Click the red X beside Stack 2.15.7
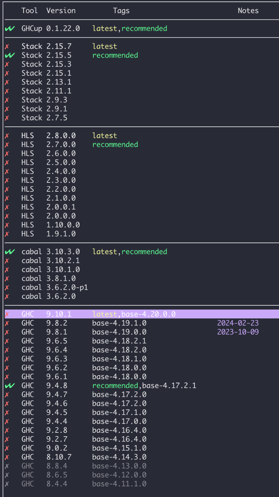The width and height of the screenshot is (279, 497). coord(7,47)
